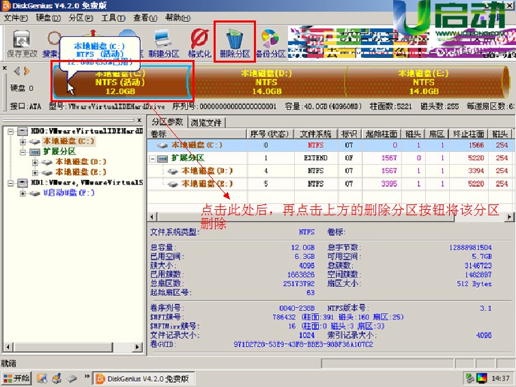Viewport: 516px width, 387px height.
Task: Click the 标识 column header
Action: click(x=349, y=134)
